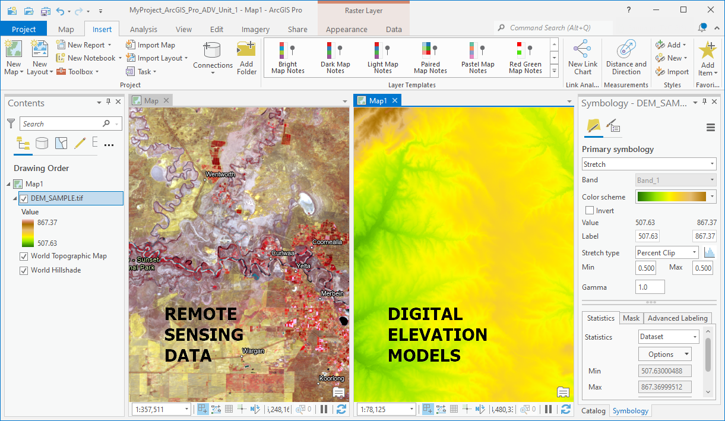Toggle constraints in the Map view status bar
The width and height of the screenshot is (725, 421).
click(x=242, y=409)
